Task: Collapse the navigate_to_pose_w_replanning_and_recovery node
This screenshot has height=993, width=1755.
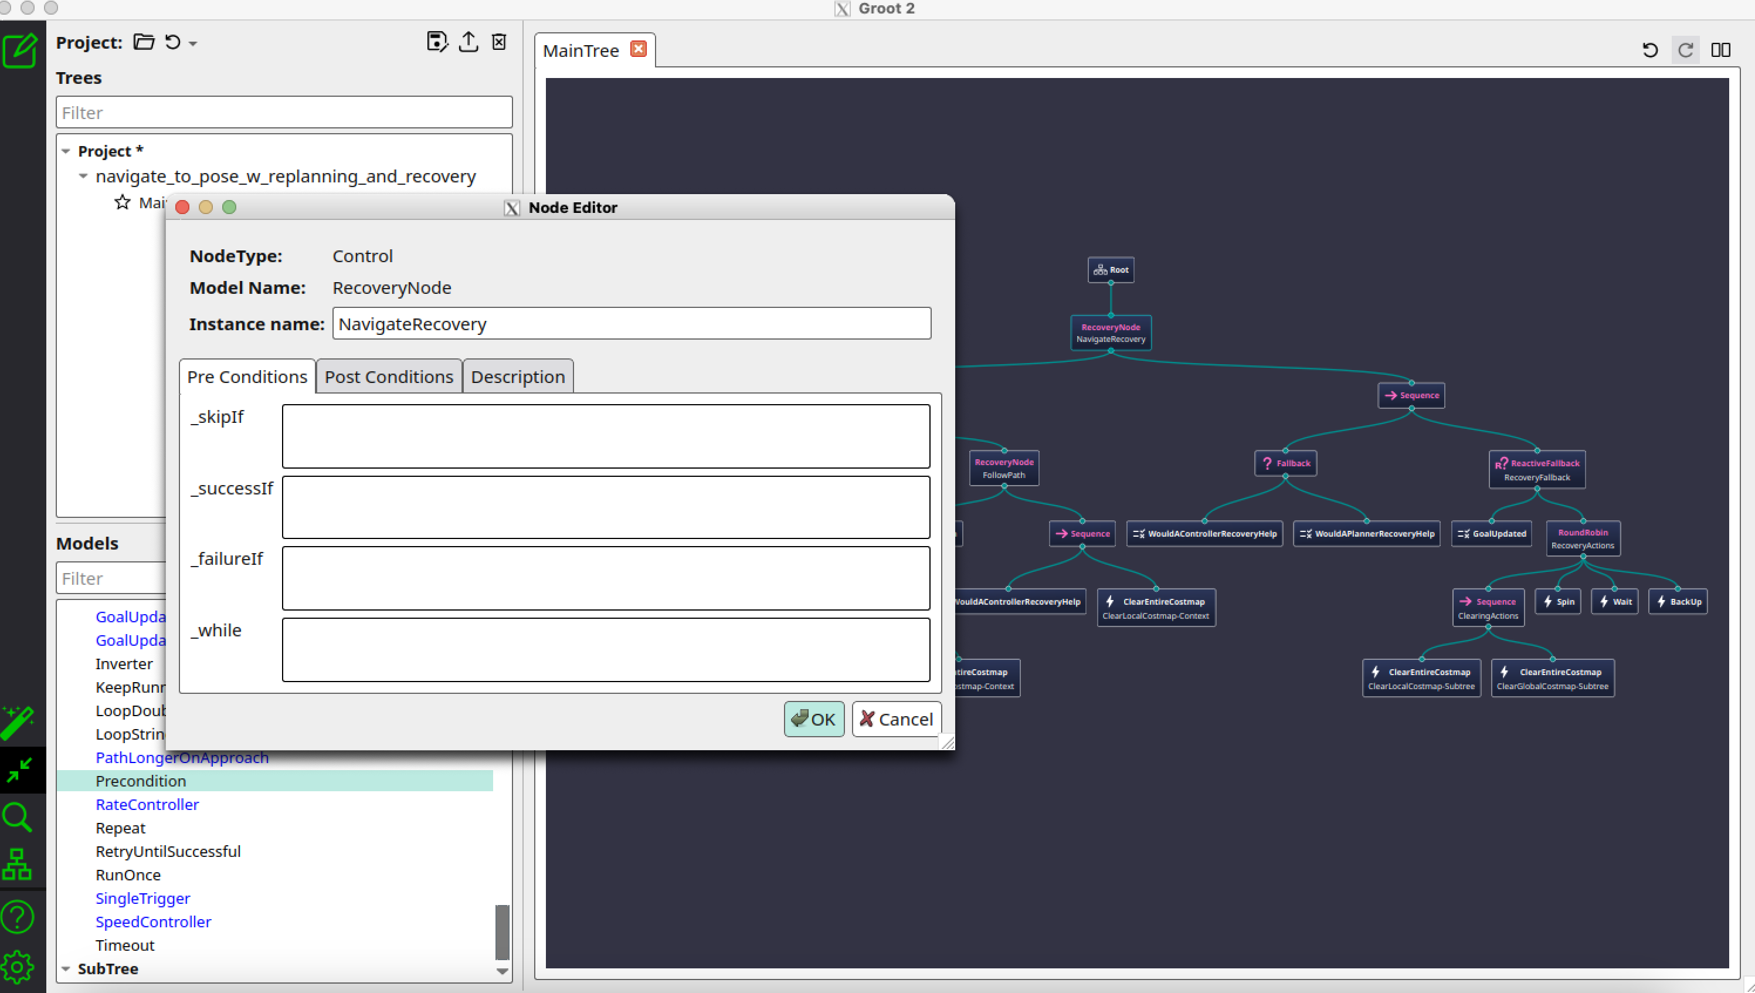Action: click(83, 176)
